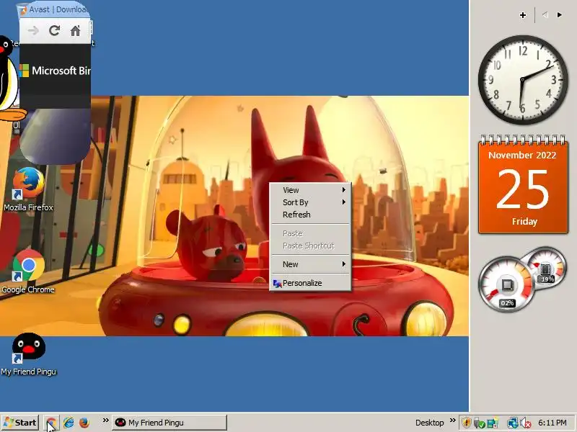
Task: Expand the Quick Launch overflow chevron
Action: pos(105,420)
